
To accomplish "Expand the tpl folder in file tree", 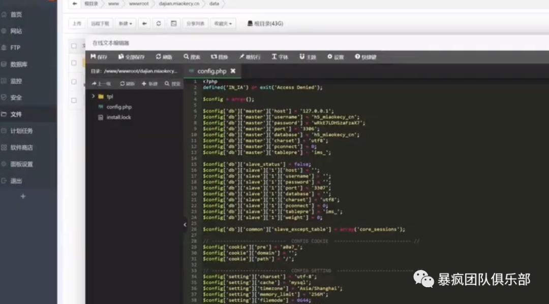I will [94, 96].
